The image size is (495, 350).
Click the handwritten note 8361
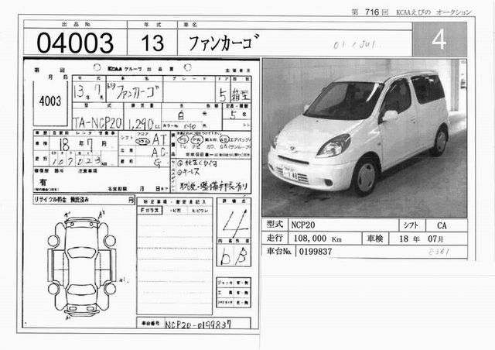tap(439, 252)
